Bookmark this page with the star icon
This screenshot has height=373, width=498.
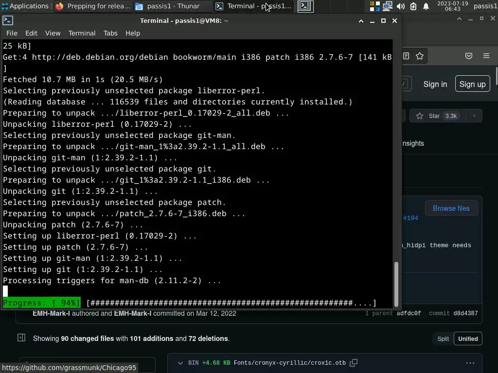tap(420, 56)
